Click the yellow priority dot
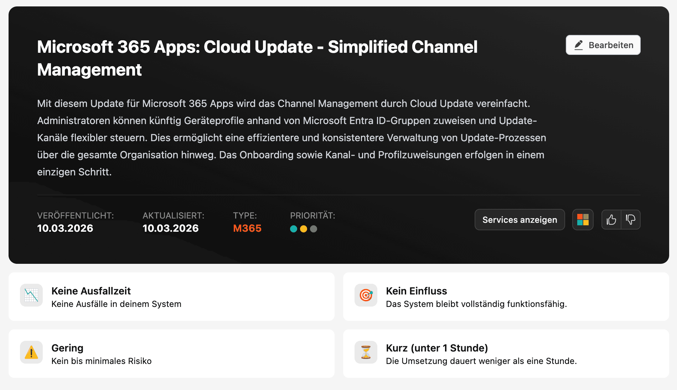The height and width of the screenshot is (390, 677). [304, 229]
